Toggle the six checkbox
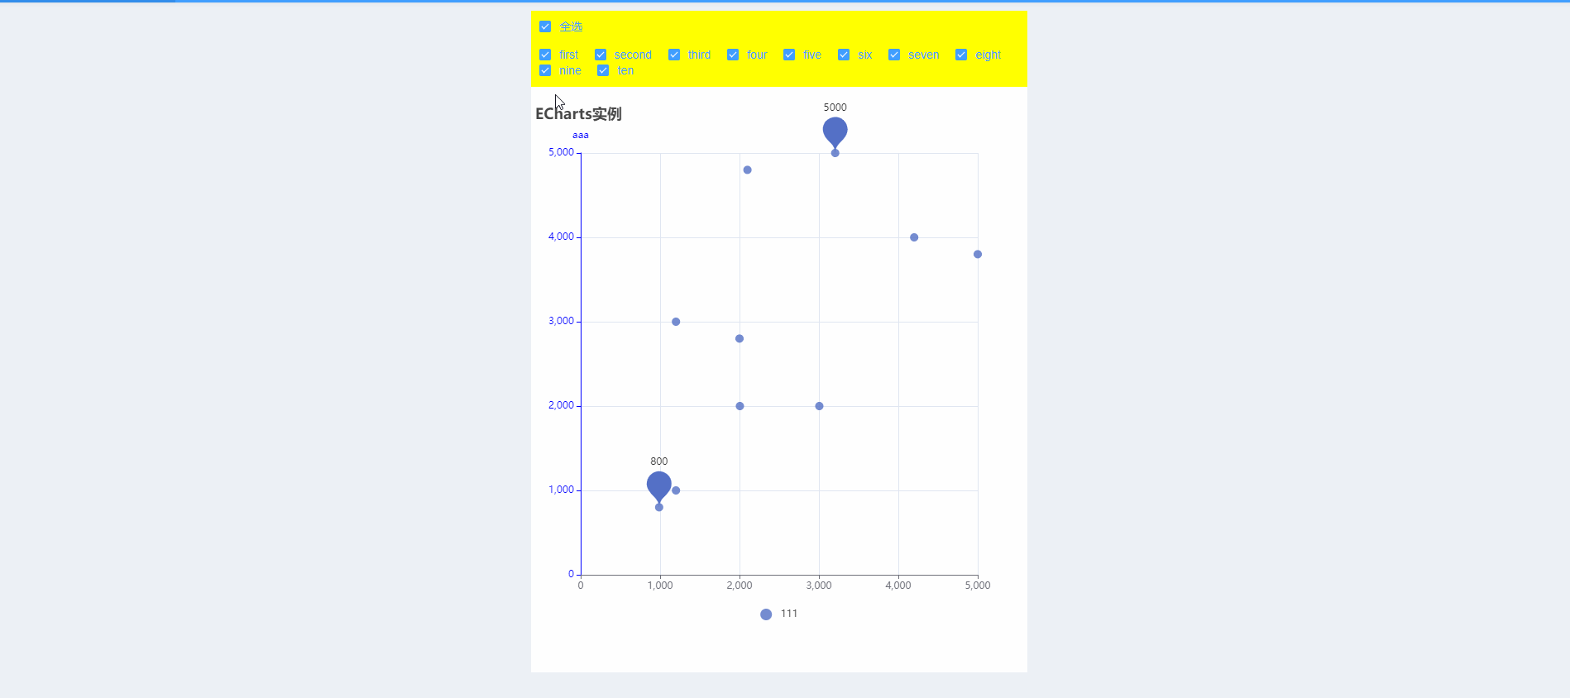The width and height of the screenshot is (1570, 698). tap(844, 55)
